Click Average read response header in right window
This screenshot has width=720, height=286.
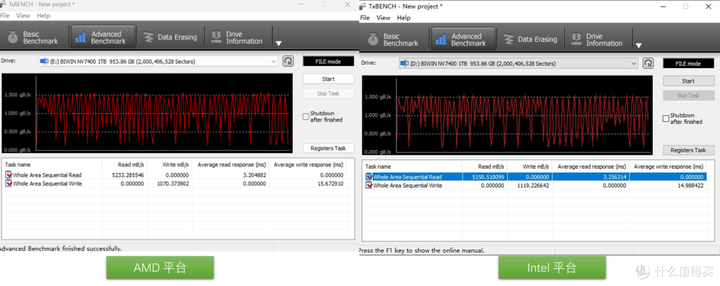click(x=591, y=167)
